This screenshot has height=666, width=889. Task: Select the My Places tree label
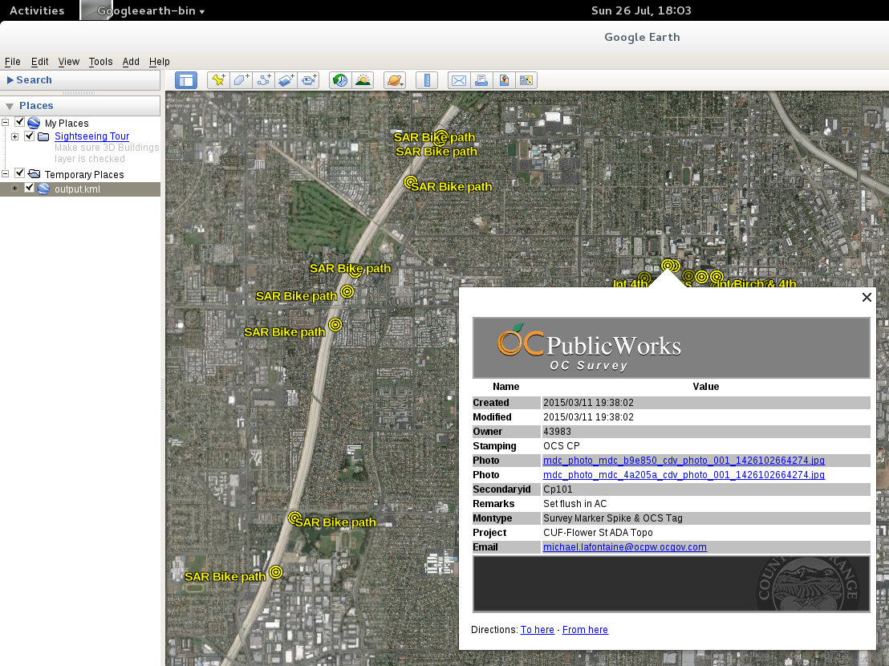tap(67, 124)
